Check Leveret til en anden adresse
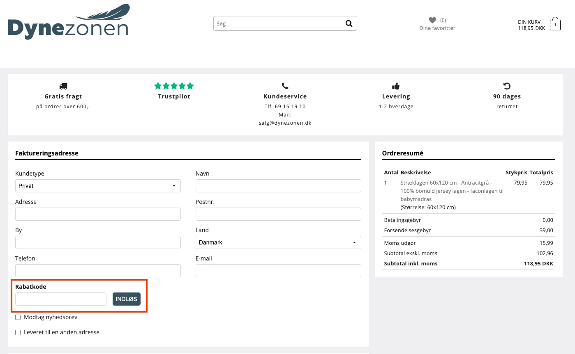This screenshot has height=354, width=575. pos(18,333)
